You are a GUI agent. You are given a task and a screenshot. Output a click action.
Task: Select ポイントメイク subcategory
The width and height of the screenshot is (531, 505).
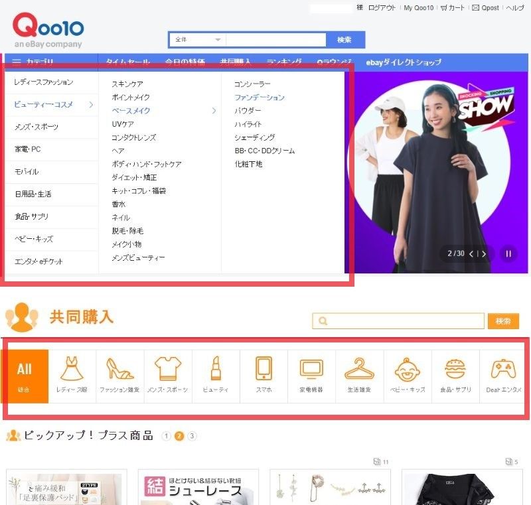pos(131,98)
